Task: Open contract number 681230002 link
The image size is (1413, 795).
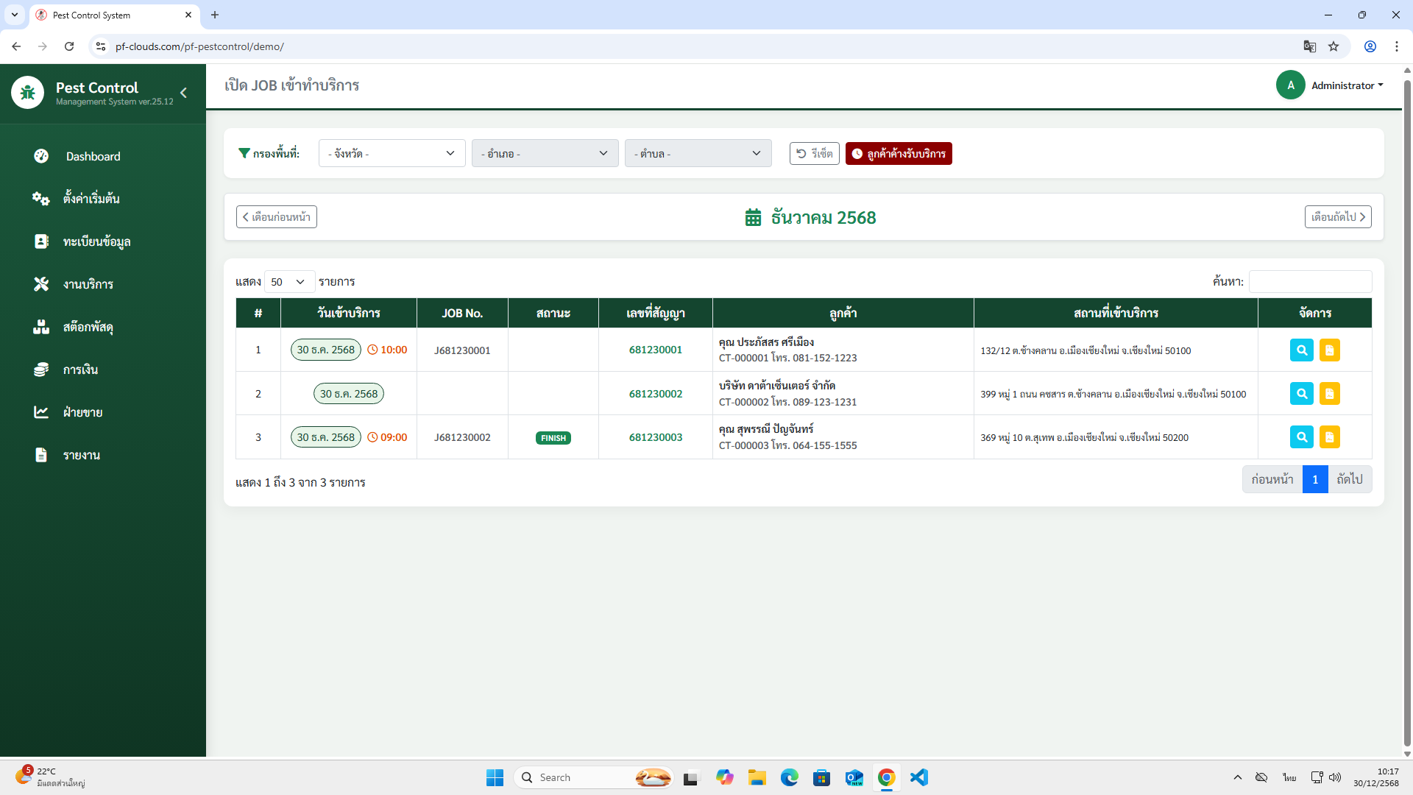Action: 655,394
